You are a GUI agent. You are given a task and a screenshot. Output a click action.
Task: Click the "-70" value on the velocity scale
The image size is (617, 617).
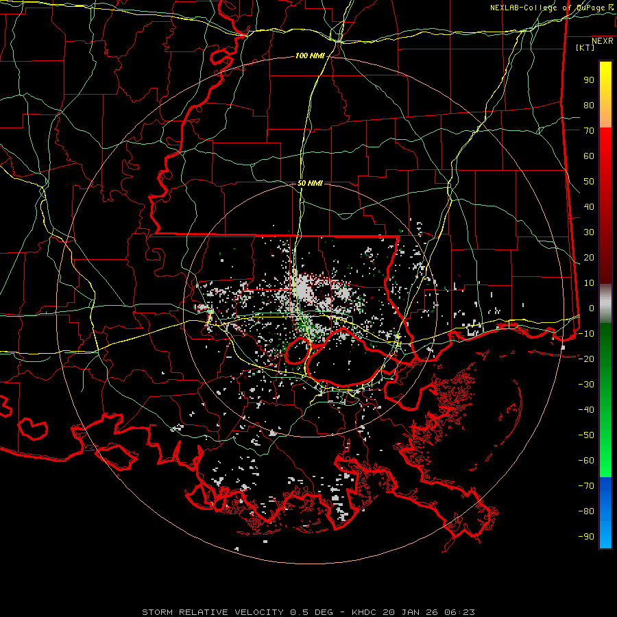[x=586, y=486]
